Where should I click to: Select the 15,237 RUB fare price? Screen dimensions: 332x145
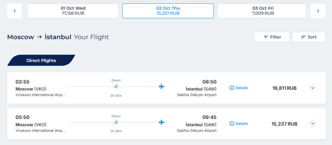(x=284, y=124)
